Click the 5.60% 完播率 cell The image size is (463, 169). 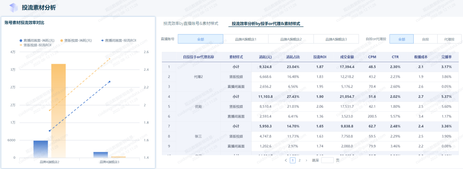coord(446,107)
